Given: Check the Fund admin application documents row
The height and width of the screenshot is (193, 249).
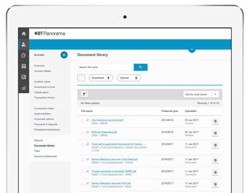Looking at the screenshot, I should click(82, 144).
